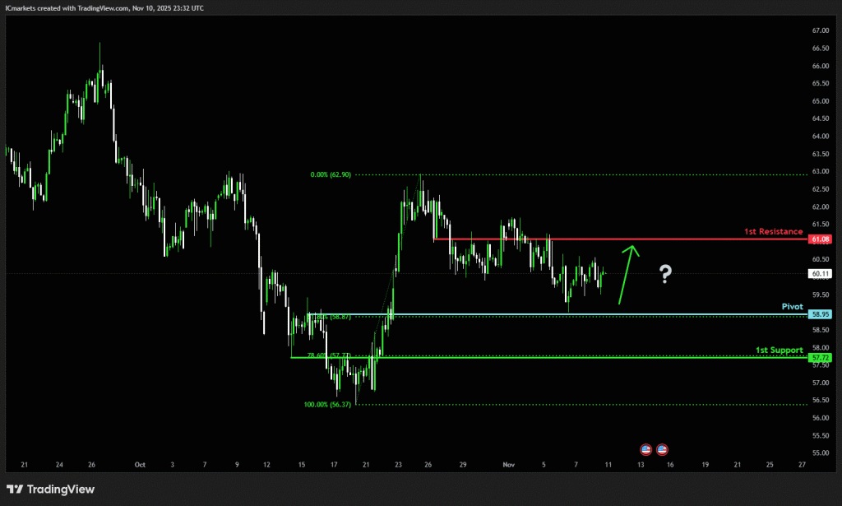Image resolution: width=842 pixels, height=506 pixels.
Task: Click the white question mark annotation
Action: [x=665, y=275]
